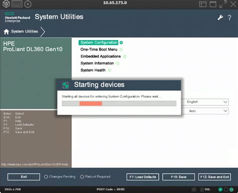Click the Hewlett Packard Enterprise logo

tap(18, 18)
